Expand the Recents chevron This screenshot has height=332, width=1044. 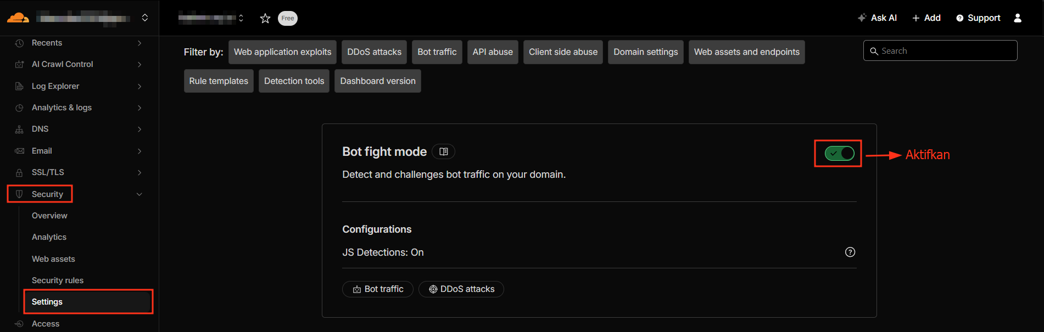click(x=139, y=43)
